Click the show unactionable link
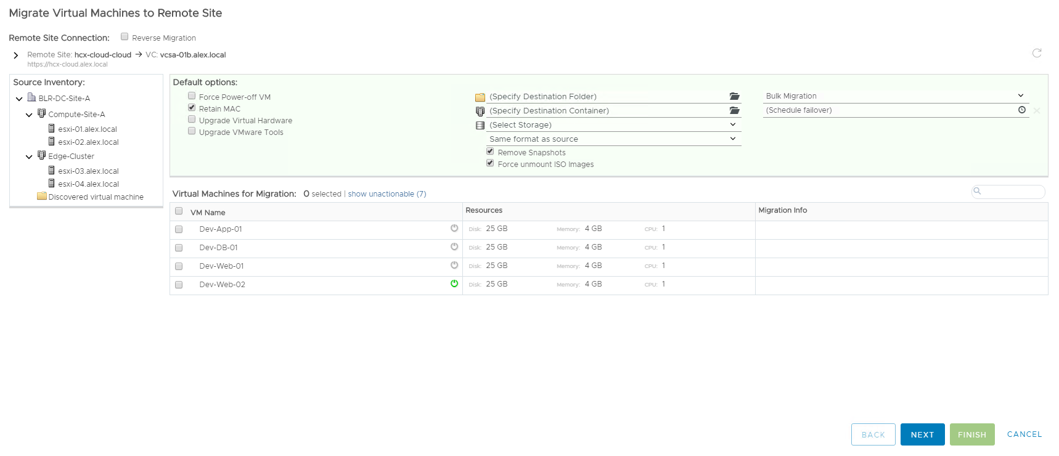Screen dimensions: 1059x456 pyautogui.click(x=386, y=194)
